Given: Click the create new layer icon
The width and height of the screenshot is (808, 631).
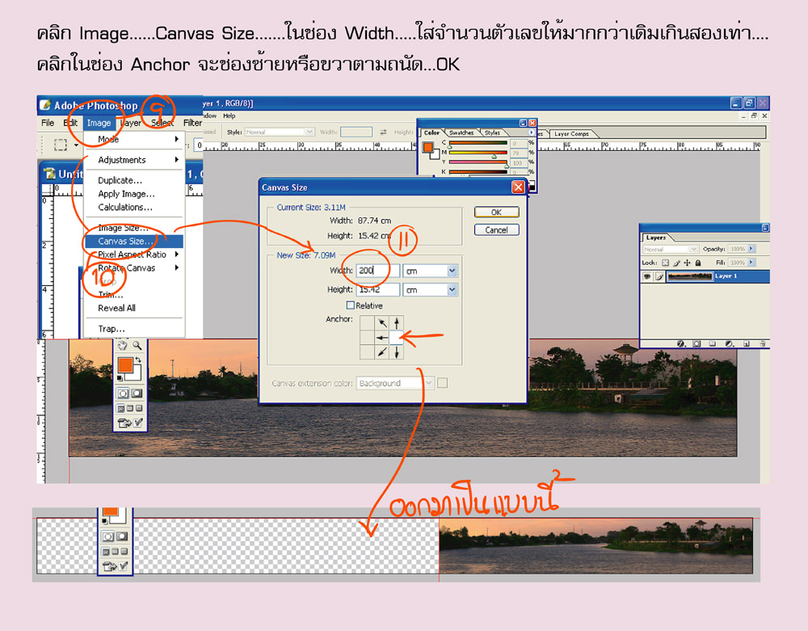Looking at the screenshot, I should 746,343.
